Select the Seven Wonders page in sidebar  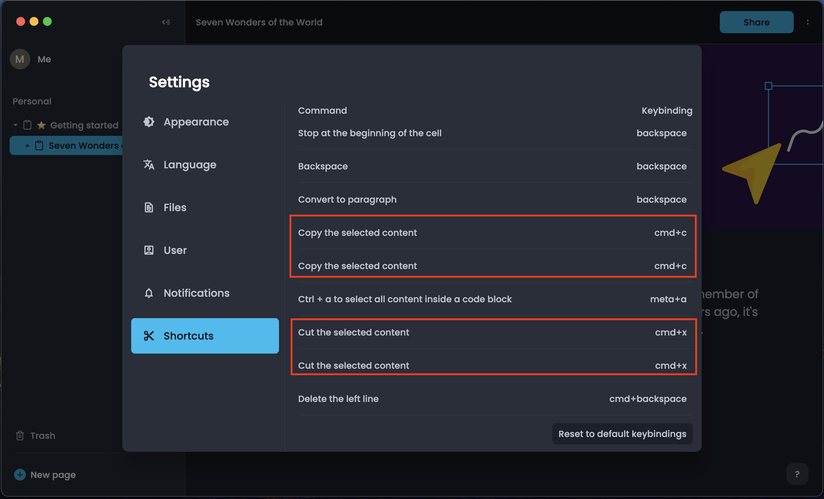coord(81,145)
